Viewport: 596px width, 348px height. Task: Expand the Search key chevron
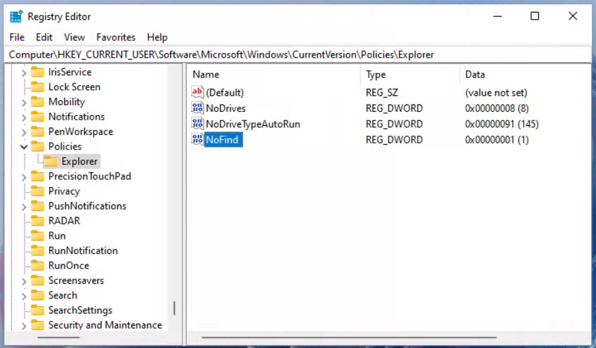(24, 296)
